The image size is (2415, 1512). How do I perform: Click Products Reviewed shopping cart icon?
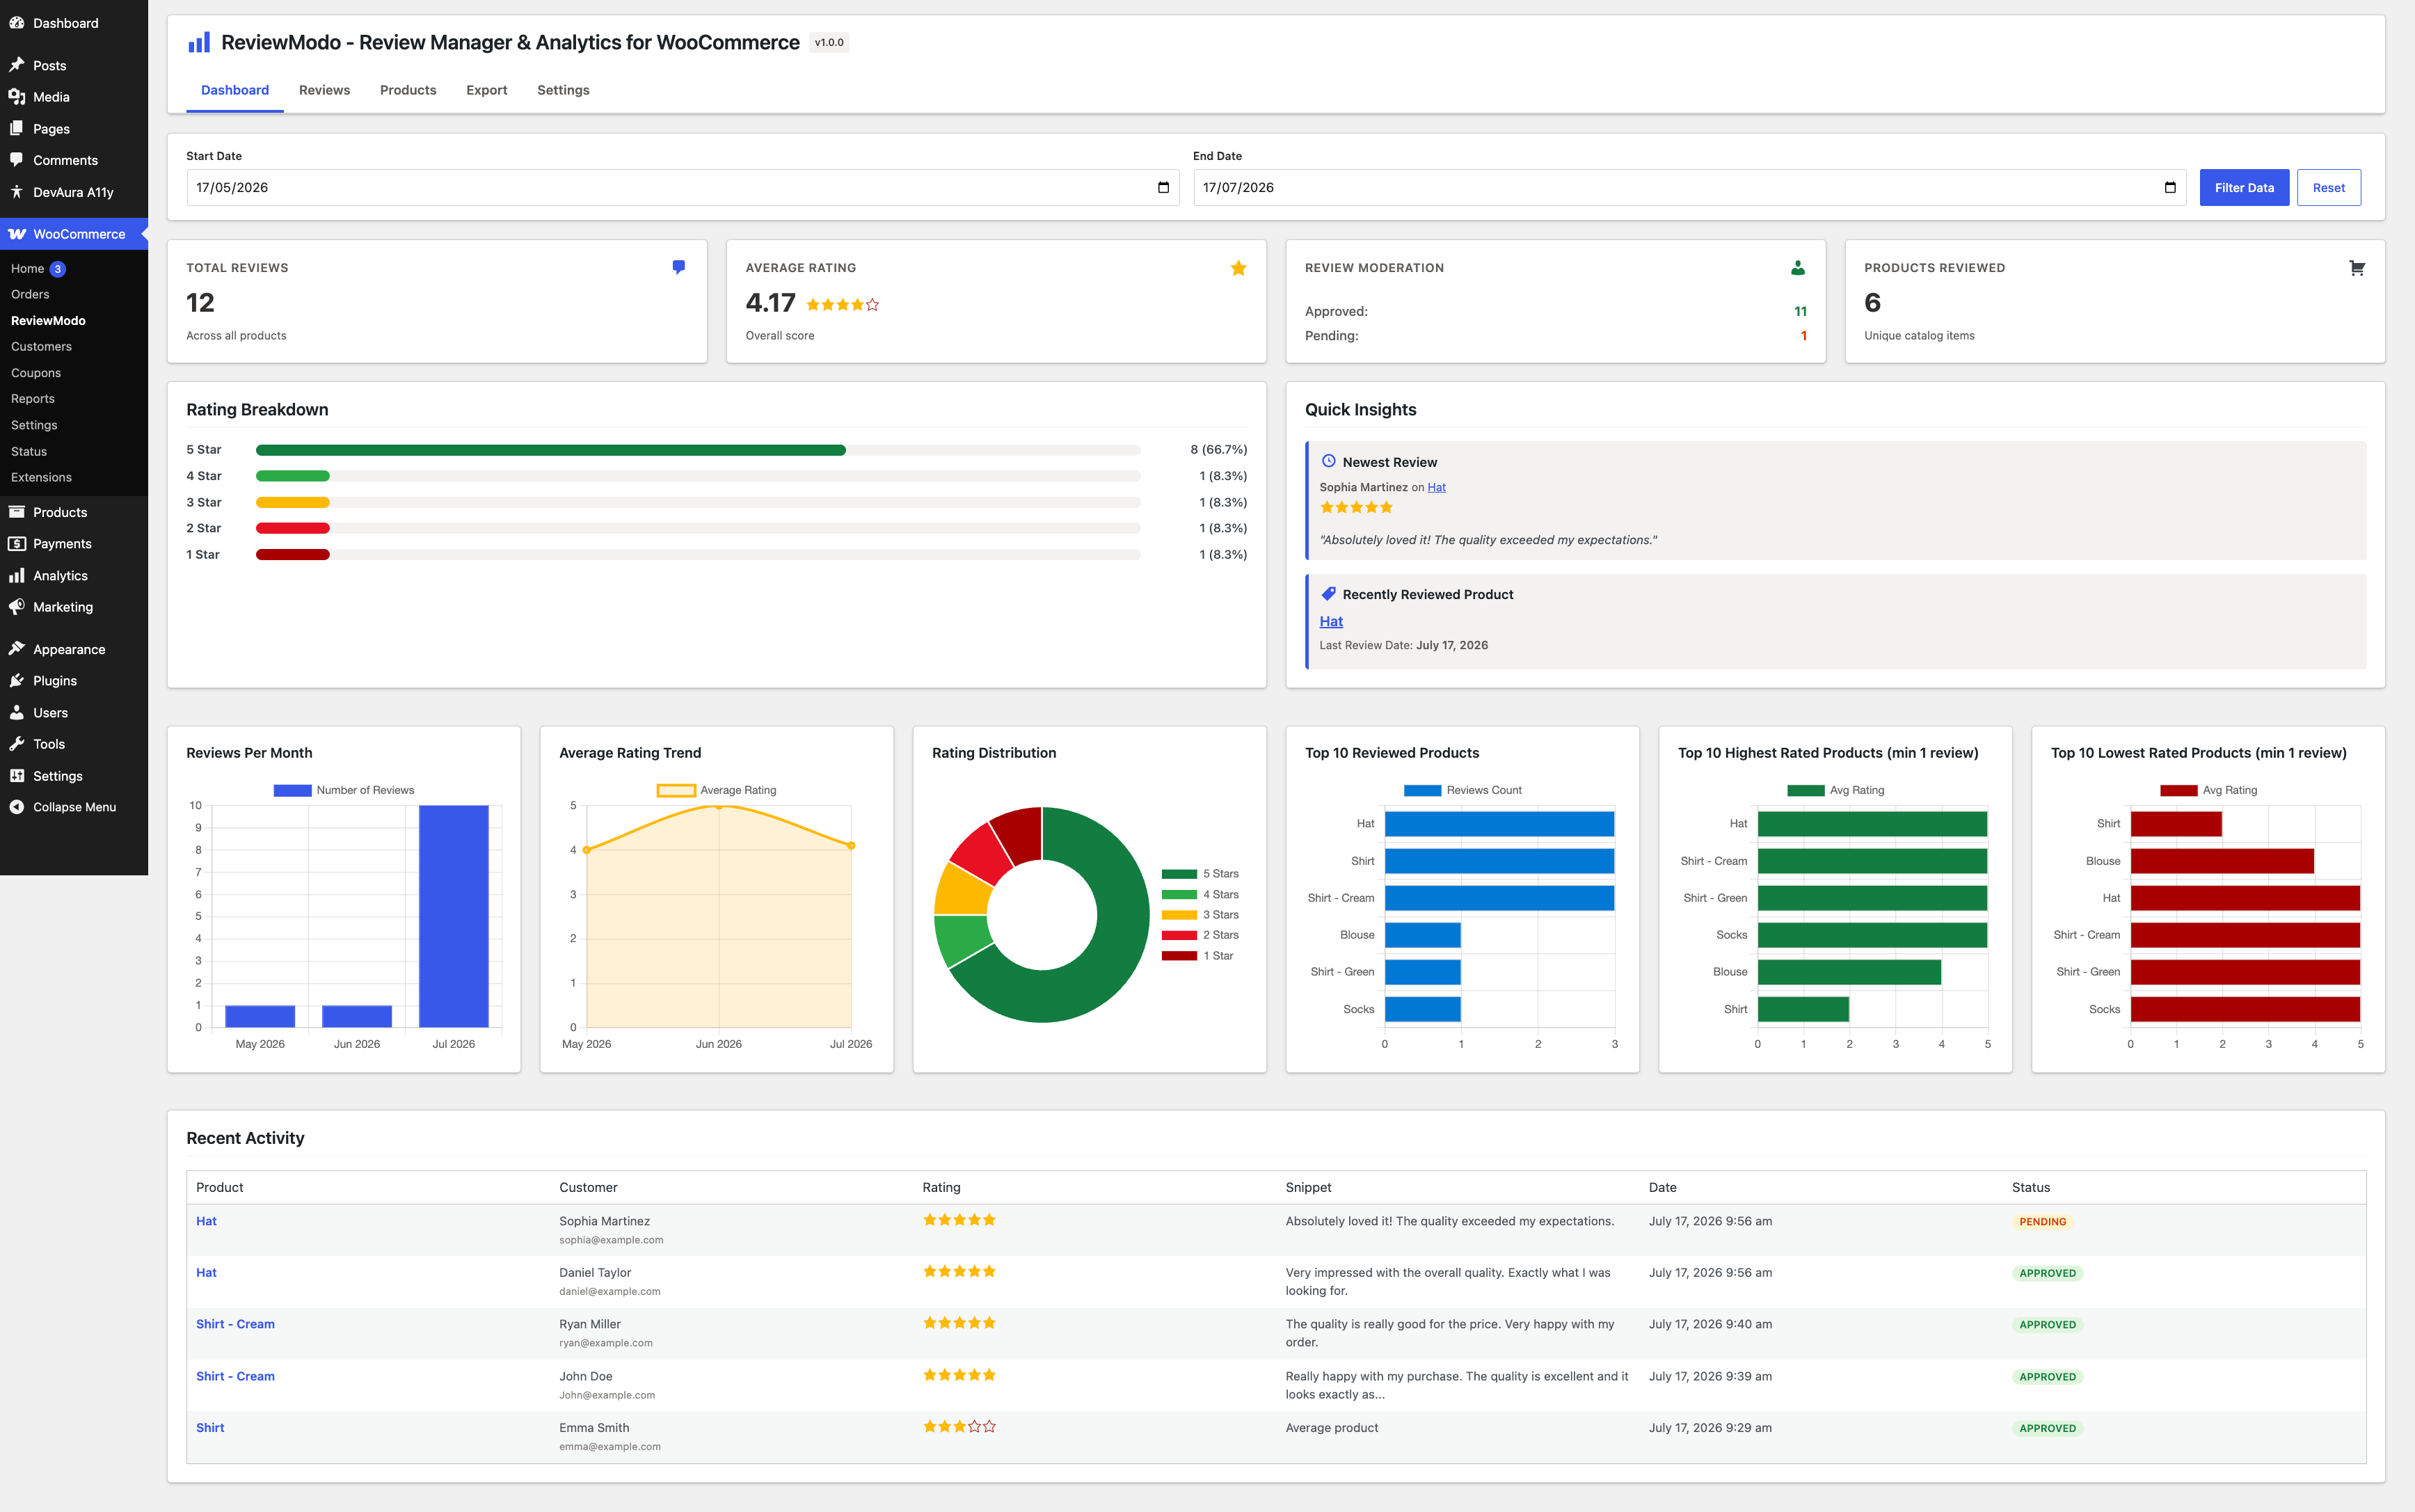click(x=2357, y=268)
